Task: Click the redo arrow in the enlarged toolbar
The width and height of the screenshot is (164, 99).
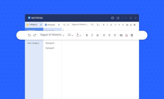Action: coord(35,35)
